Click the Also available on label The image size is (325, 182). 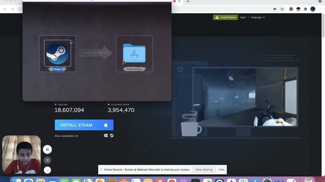point(67,136)
